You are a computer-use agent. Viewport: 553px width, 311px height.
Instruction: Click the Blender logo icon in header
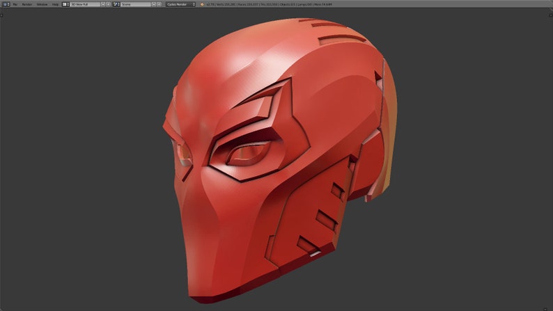(x=202, y=4)
